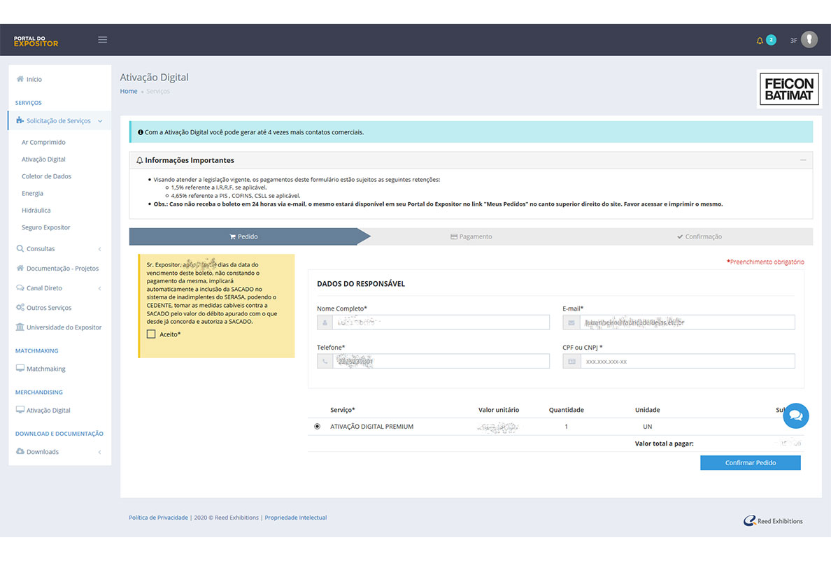Go to Início in the sidebar
Viewport: 831px width, 561px height.
click(34, 79)
